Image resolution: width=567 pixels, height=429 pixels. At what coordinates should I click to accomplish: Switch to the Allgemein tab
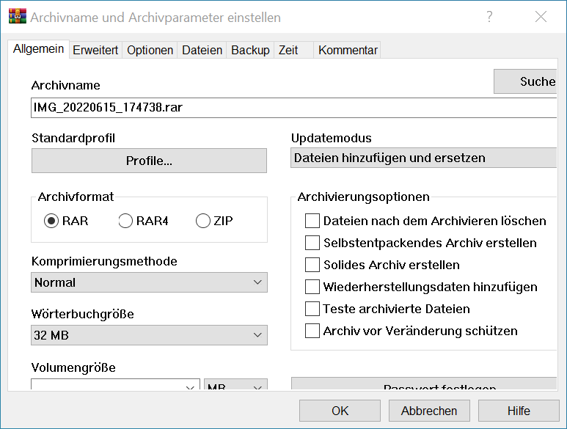[x=38, y=49]
